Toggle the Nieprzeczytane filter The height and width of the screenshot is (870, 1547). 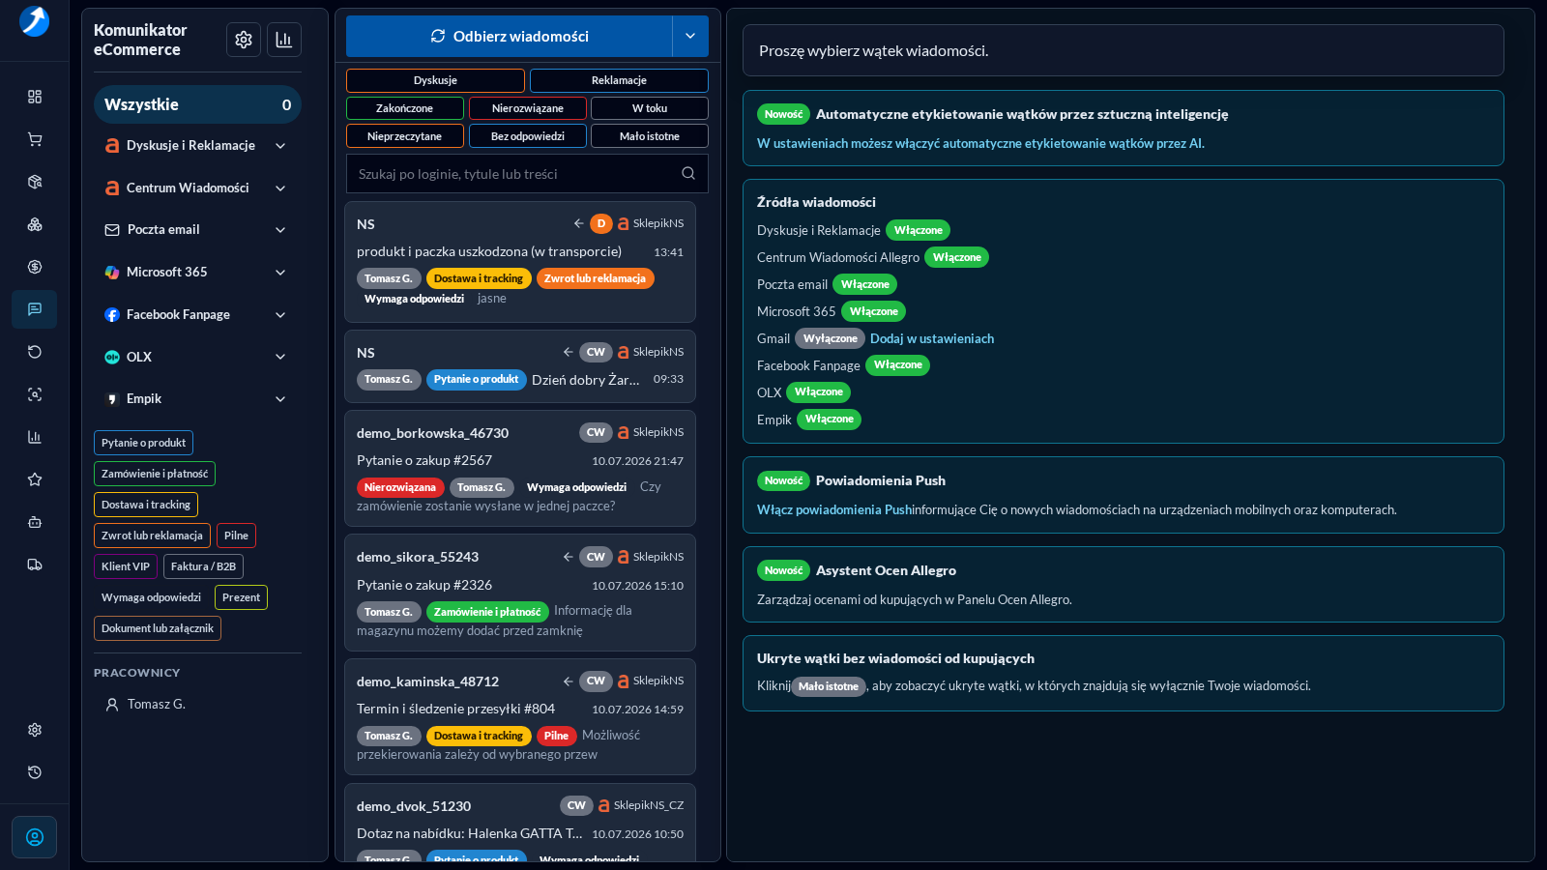tap(404, 136)
